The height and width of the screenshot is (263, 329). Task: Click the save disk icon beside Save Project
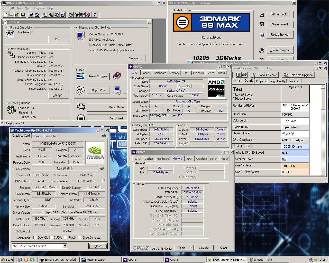(x=262, y=24)
